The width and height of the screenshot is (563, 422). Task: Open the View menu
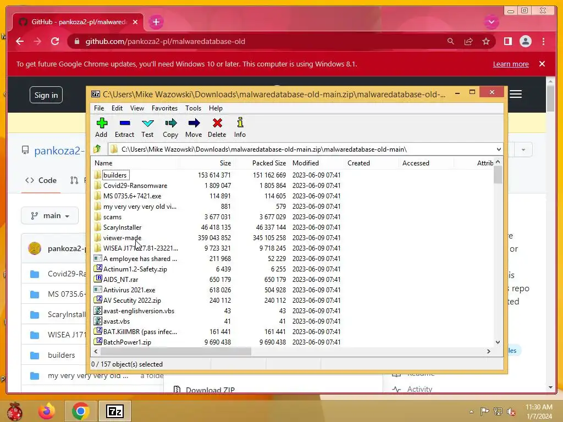(x=137, y=108)
